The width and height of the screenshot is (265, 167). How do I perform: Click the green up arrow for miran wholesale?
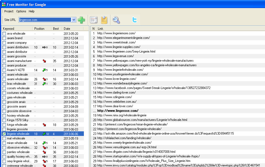click(x=44, y=143)
